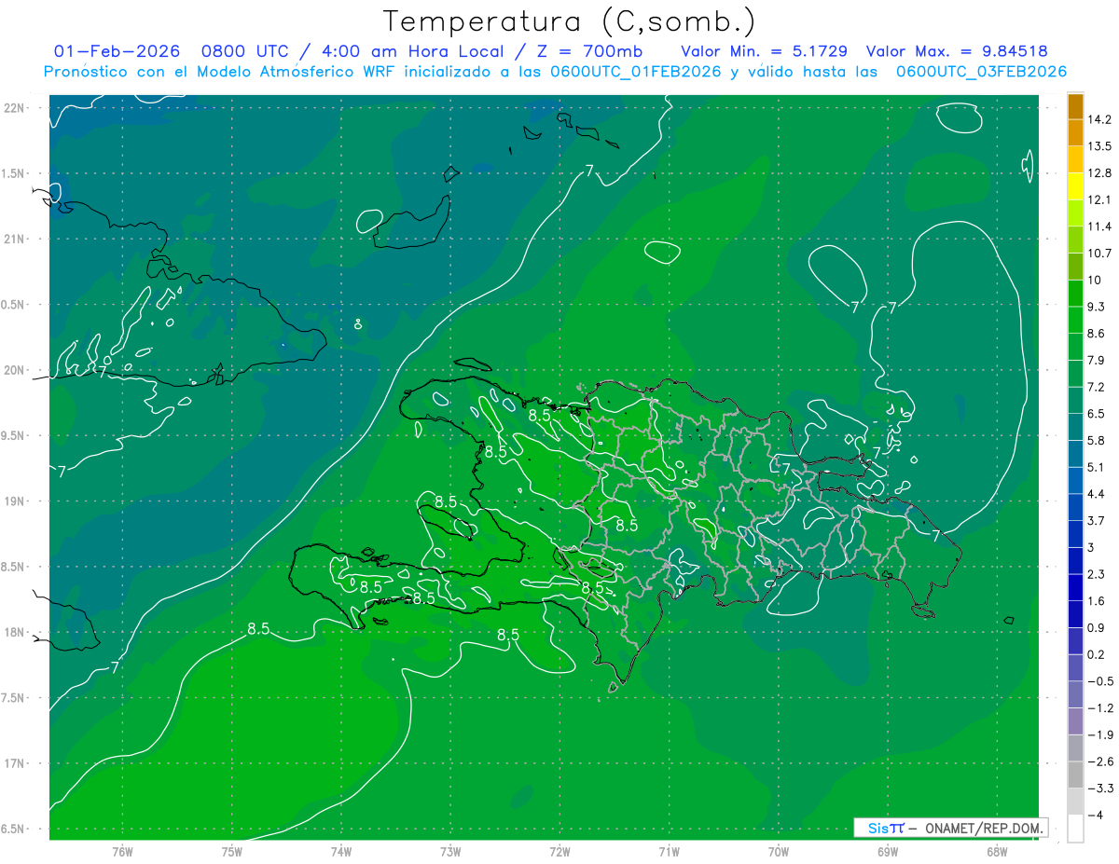Select the yellow swatch between 12.1 and 12.8
This screenshot has height=864, width=1119.
click(x=1075, y=186)
